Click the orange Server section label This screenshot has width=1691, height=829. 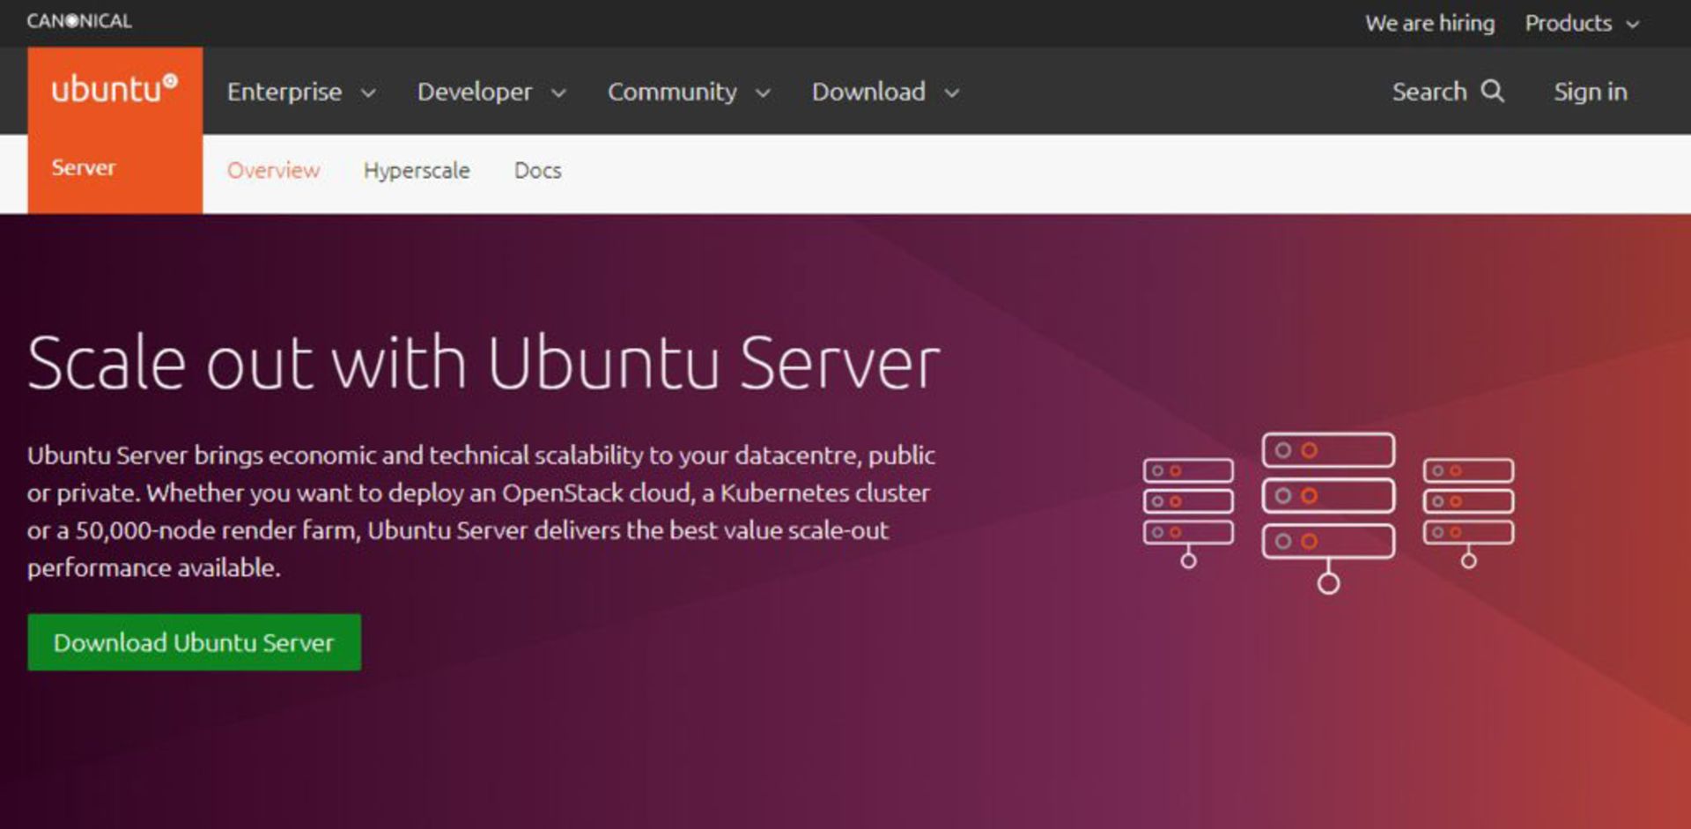click(x=84, y=167)
